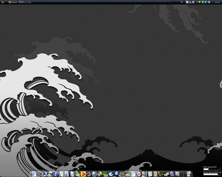Screen dimensions: 222x177
Task: Open the Recycle Bin in the dock
Action: pos(188,174)
